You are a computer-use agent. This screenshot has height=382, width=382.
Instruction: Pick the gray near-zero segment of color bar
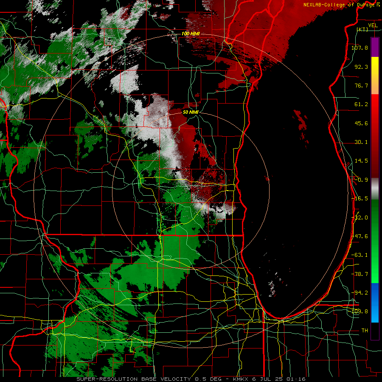[375, 189]
